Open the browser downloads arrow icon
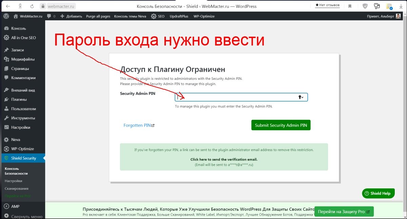Image resolution: width=407 pixels, height=219 pixels. tap(401, 6)
